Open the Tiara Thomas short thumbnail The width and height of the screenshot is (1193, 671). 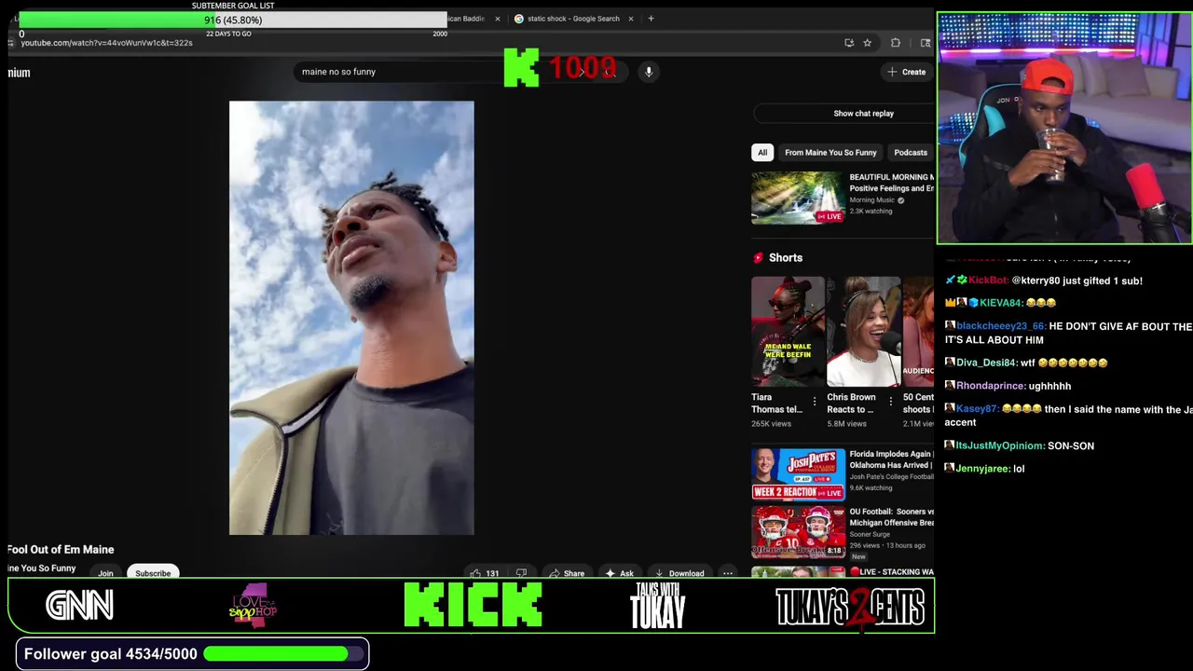(788, 332)
